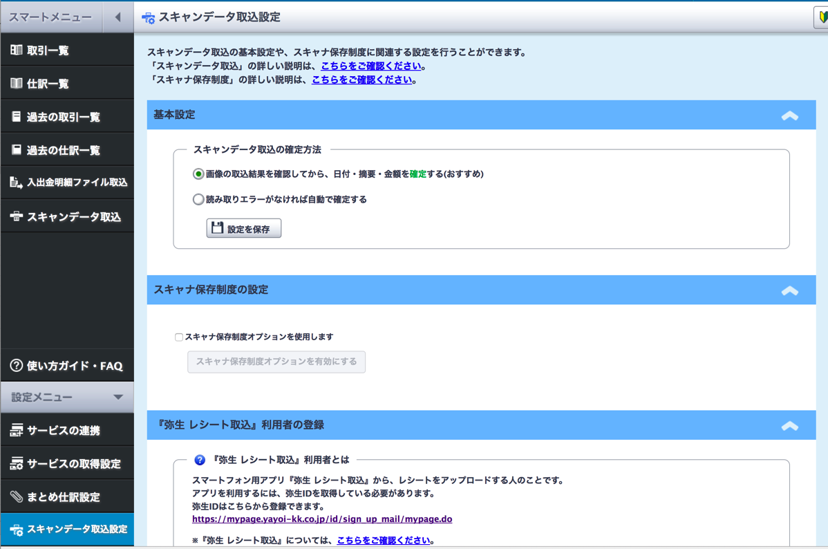Click the スキャンデータ取込 scanner icon
This screenshot has height=549, width=828.
(x=17, y=216)
